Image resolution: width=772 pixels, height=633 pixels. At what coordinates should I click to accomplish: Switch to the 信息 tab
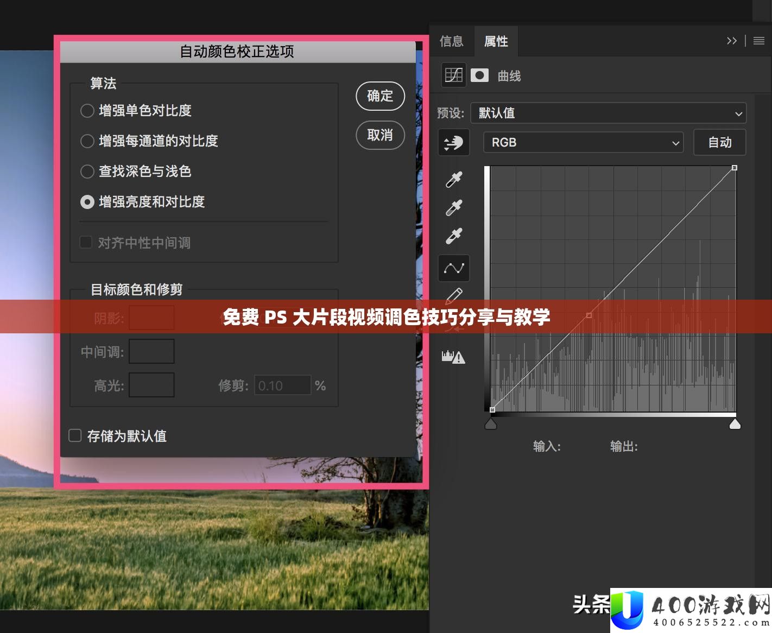tap(452, 41)
